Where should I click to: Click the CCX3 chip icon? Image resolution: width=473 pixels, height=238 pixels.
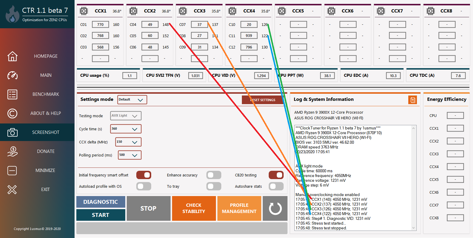coord(183,11)
